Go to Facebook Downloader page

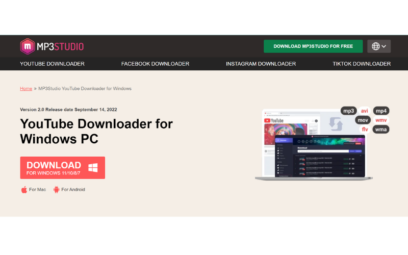tap(155, 64)
